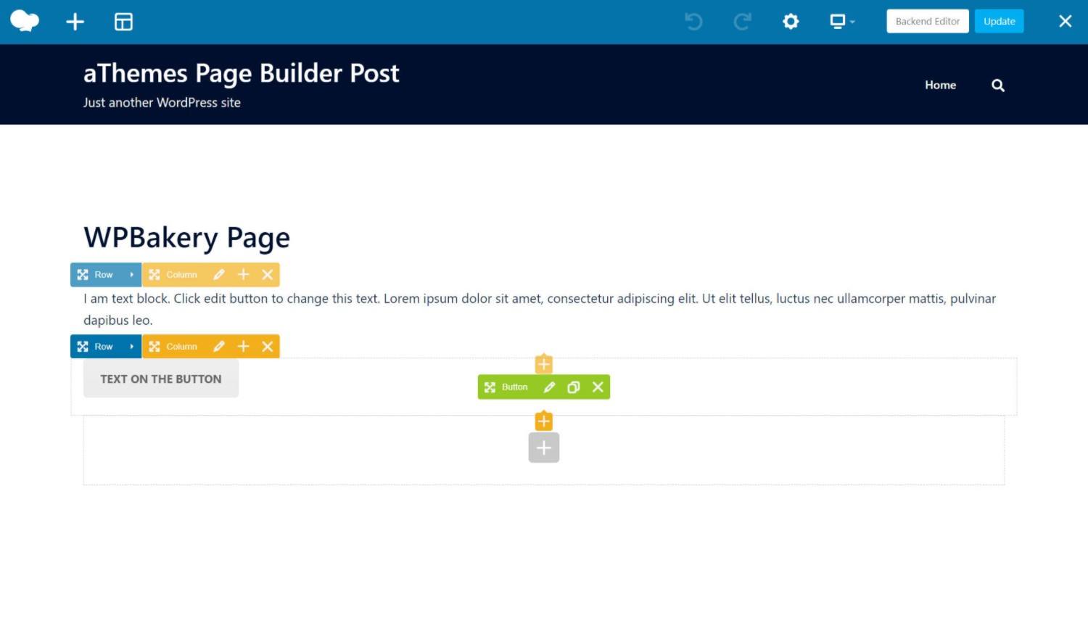Edit the first Column with pencil icon
Screen dimensions: 1088x623
pyautogui.click(x=219, y=275)
